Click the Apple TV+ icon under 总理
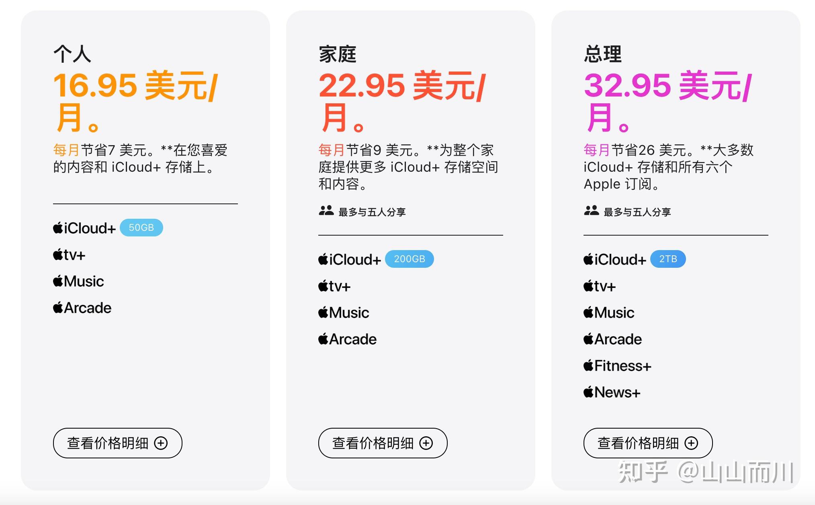 [588, 286]
